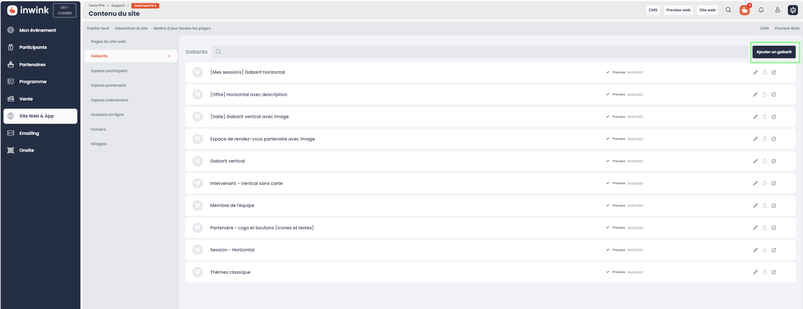This screenshot has height=309, width=803.
Task: Edit the Session - Horizontal template
Action: click(x=755, y=250)
